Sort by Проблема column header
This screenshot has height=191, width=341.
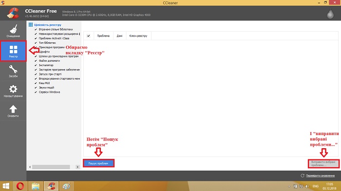[x=103, y=36]
